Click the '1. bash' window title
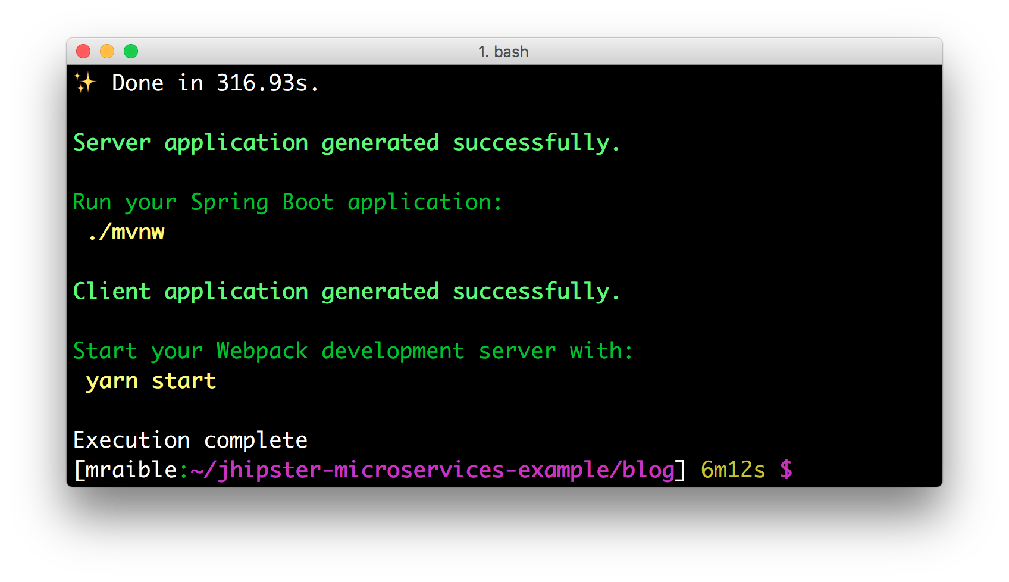 tap(503, 52)
